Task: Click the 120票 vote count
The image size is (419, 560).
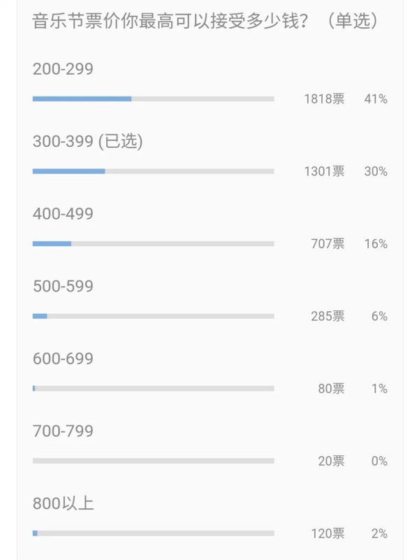Action: point(328,533)
